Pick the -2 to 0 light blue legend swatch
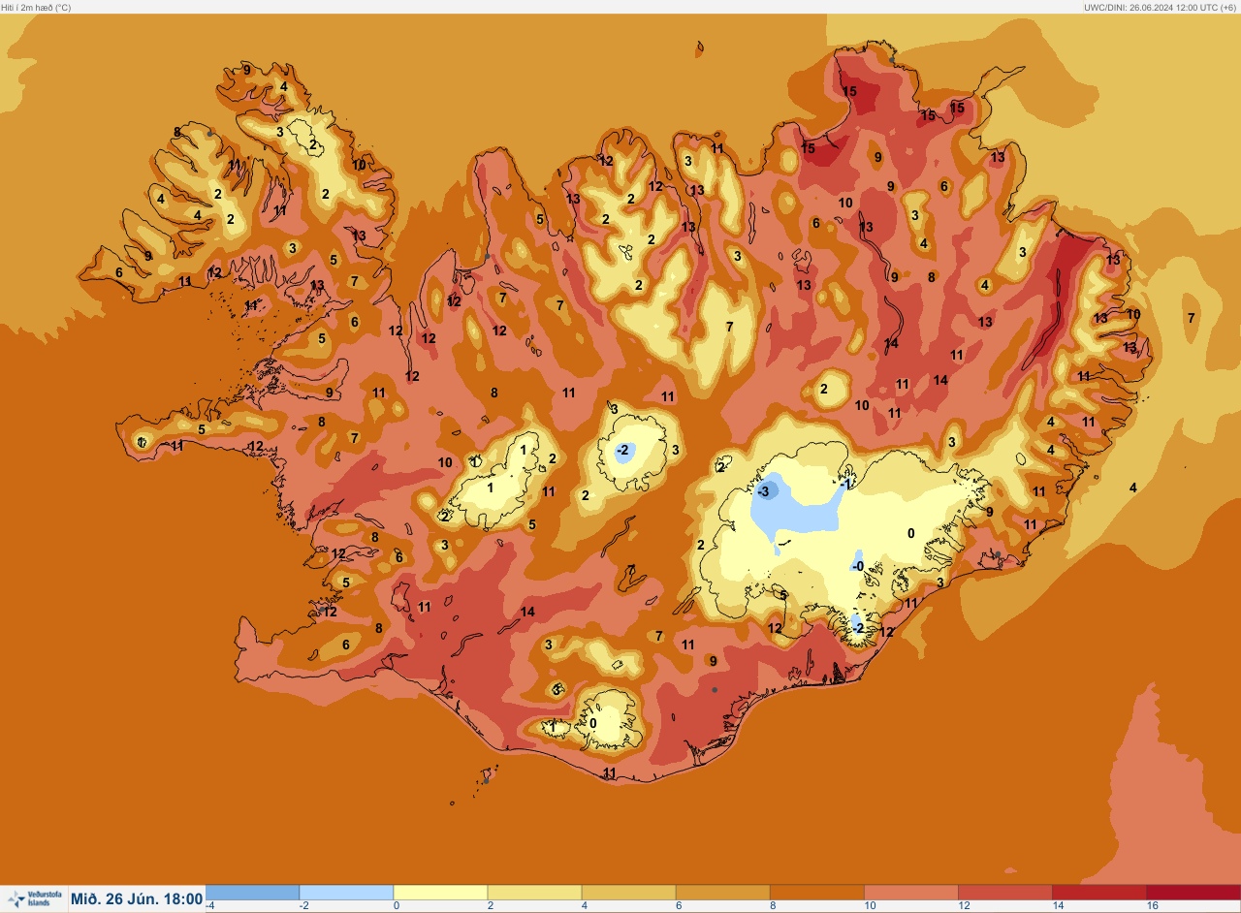This screenshot has width=1241, height=913. point(346,893)
